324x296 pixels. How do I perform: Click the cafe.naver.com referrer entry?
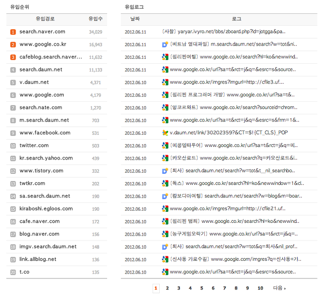pos(40,221)
